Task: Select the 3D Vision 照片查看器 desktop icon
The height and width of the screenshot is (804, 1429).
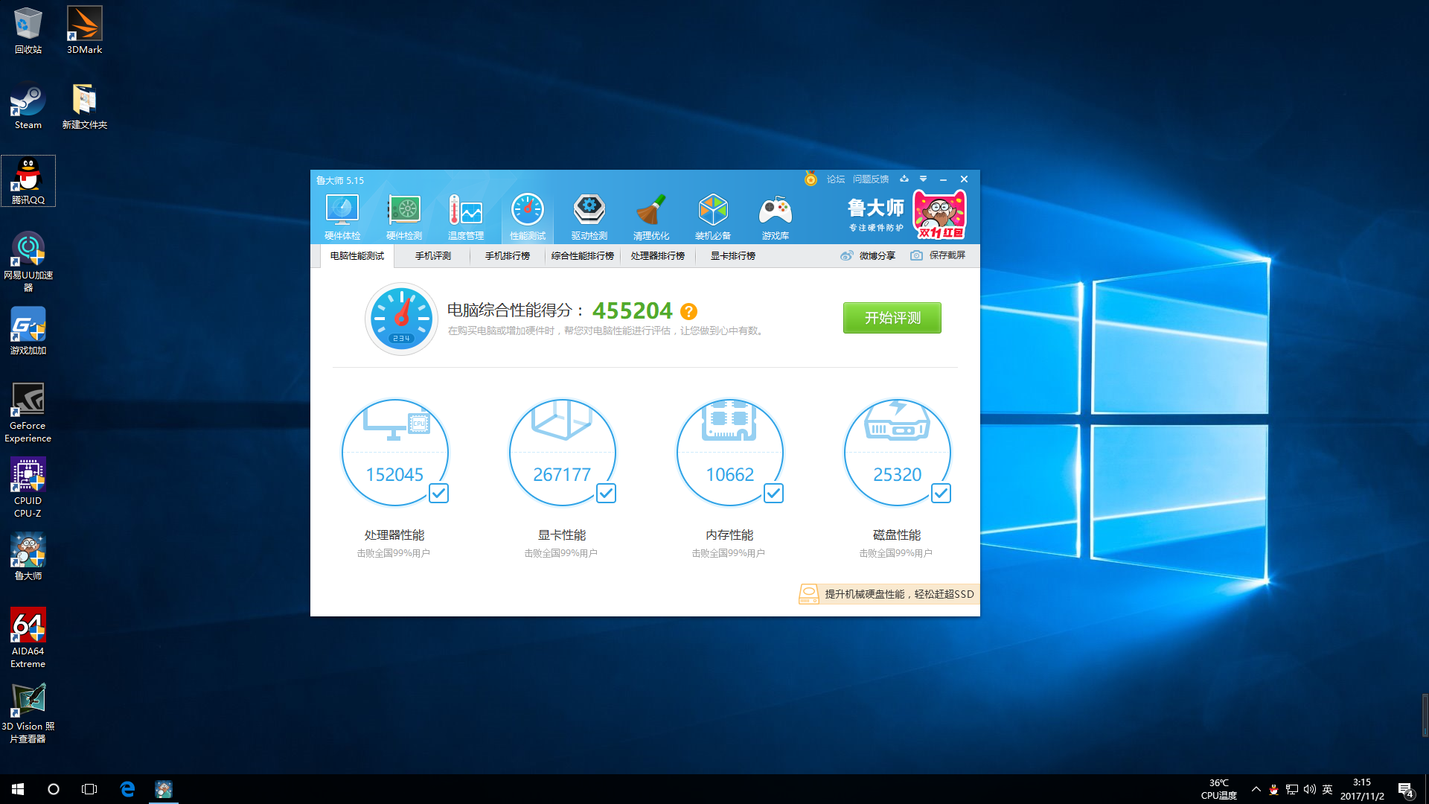Action: tap(28, 713)
